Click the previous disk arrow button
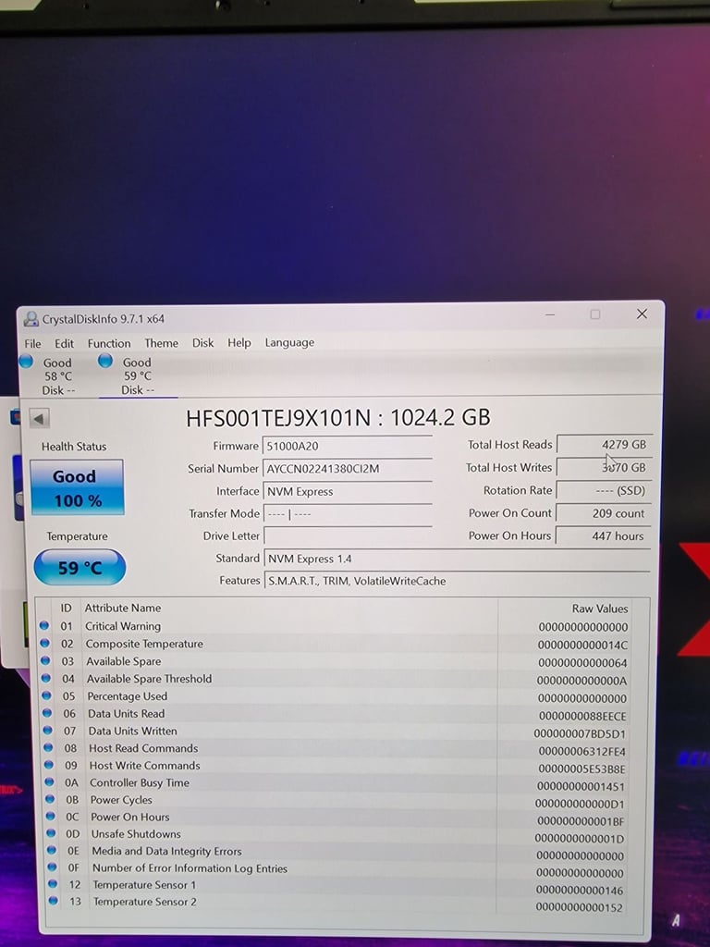The width and height of the screenshot is (710, 947). (39, 419)
